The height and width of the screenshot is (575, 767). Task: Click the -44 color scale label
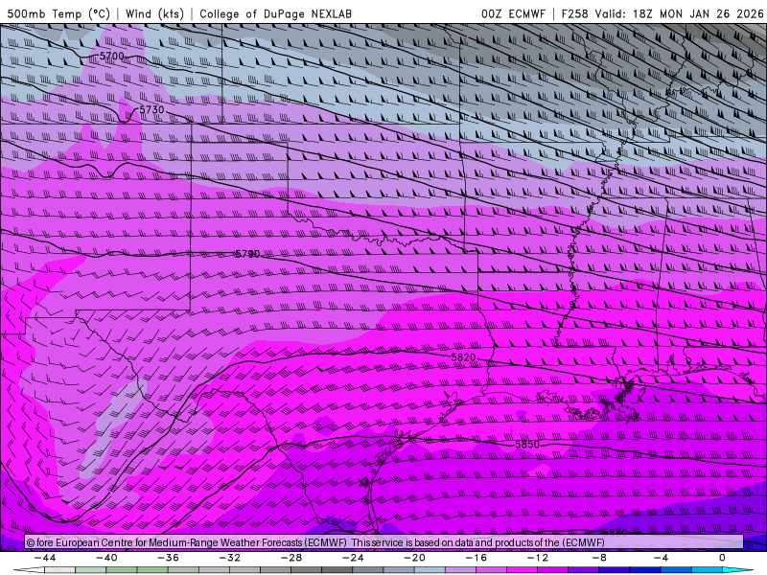point(45,558)
